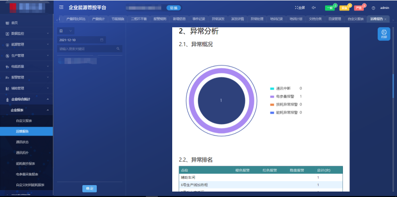Viewport: 397px width, 197px height.
Task: Mute alarm sound via speaker icon
Action: pyautogui.click(x=314, y=8)
